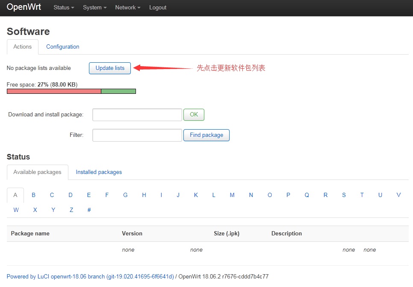
Task: Show packages starting with J
Action: pos(178,195)
